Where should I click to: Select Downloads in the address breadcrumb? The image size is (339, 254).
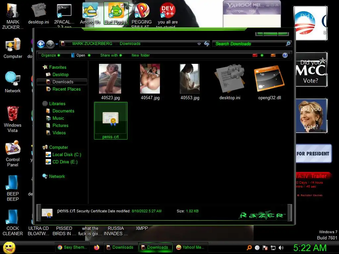click(x=130, y=44)
